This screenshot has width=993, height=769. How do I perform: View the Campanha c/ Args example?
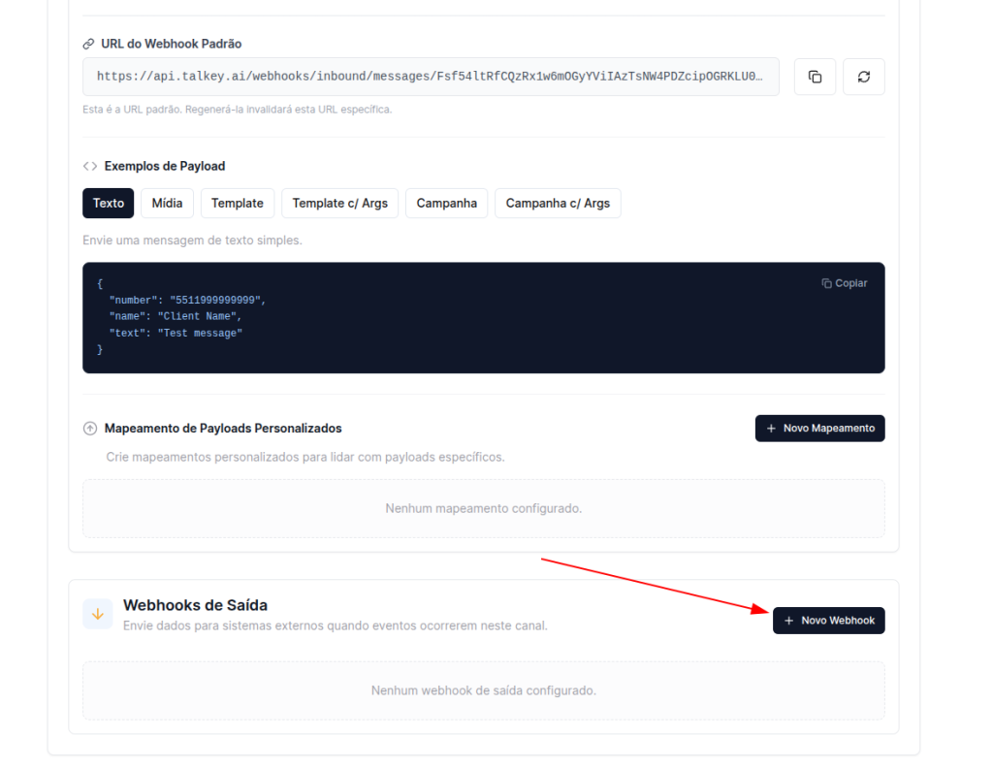tap(558, 204)
